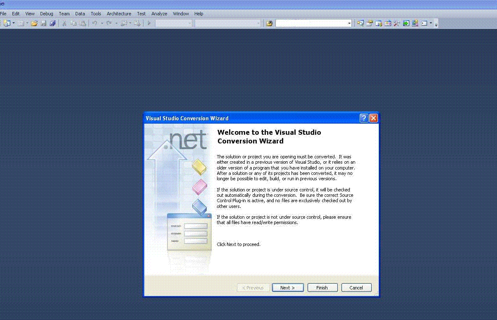497x320 pixels.
Task: Open the Toolbox toolbar icon
Action: pyautogui.click(x=388, y=23)
